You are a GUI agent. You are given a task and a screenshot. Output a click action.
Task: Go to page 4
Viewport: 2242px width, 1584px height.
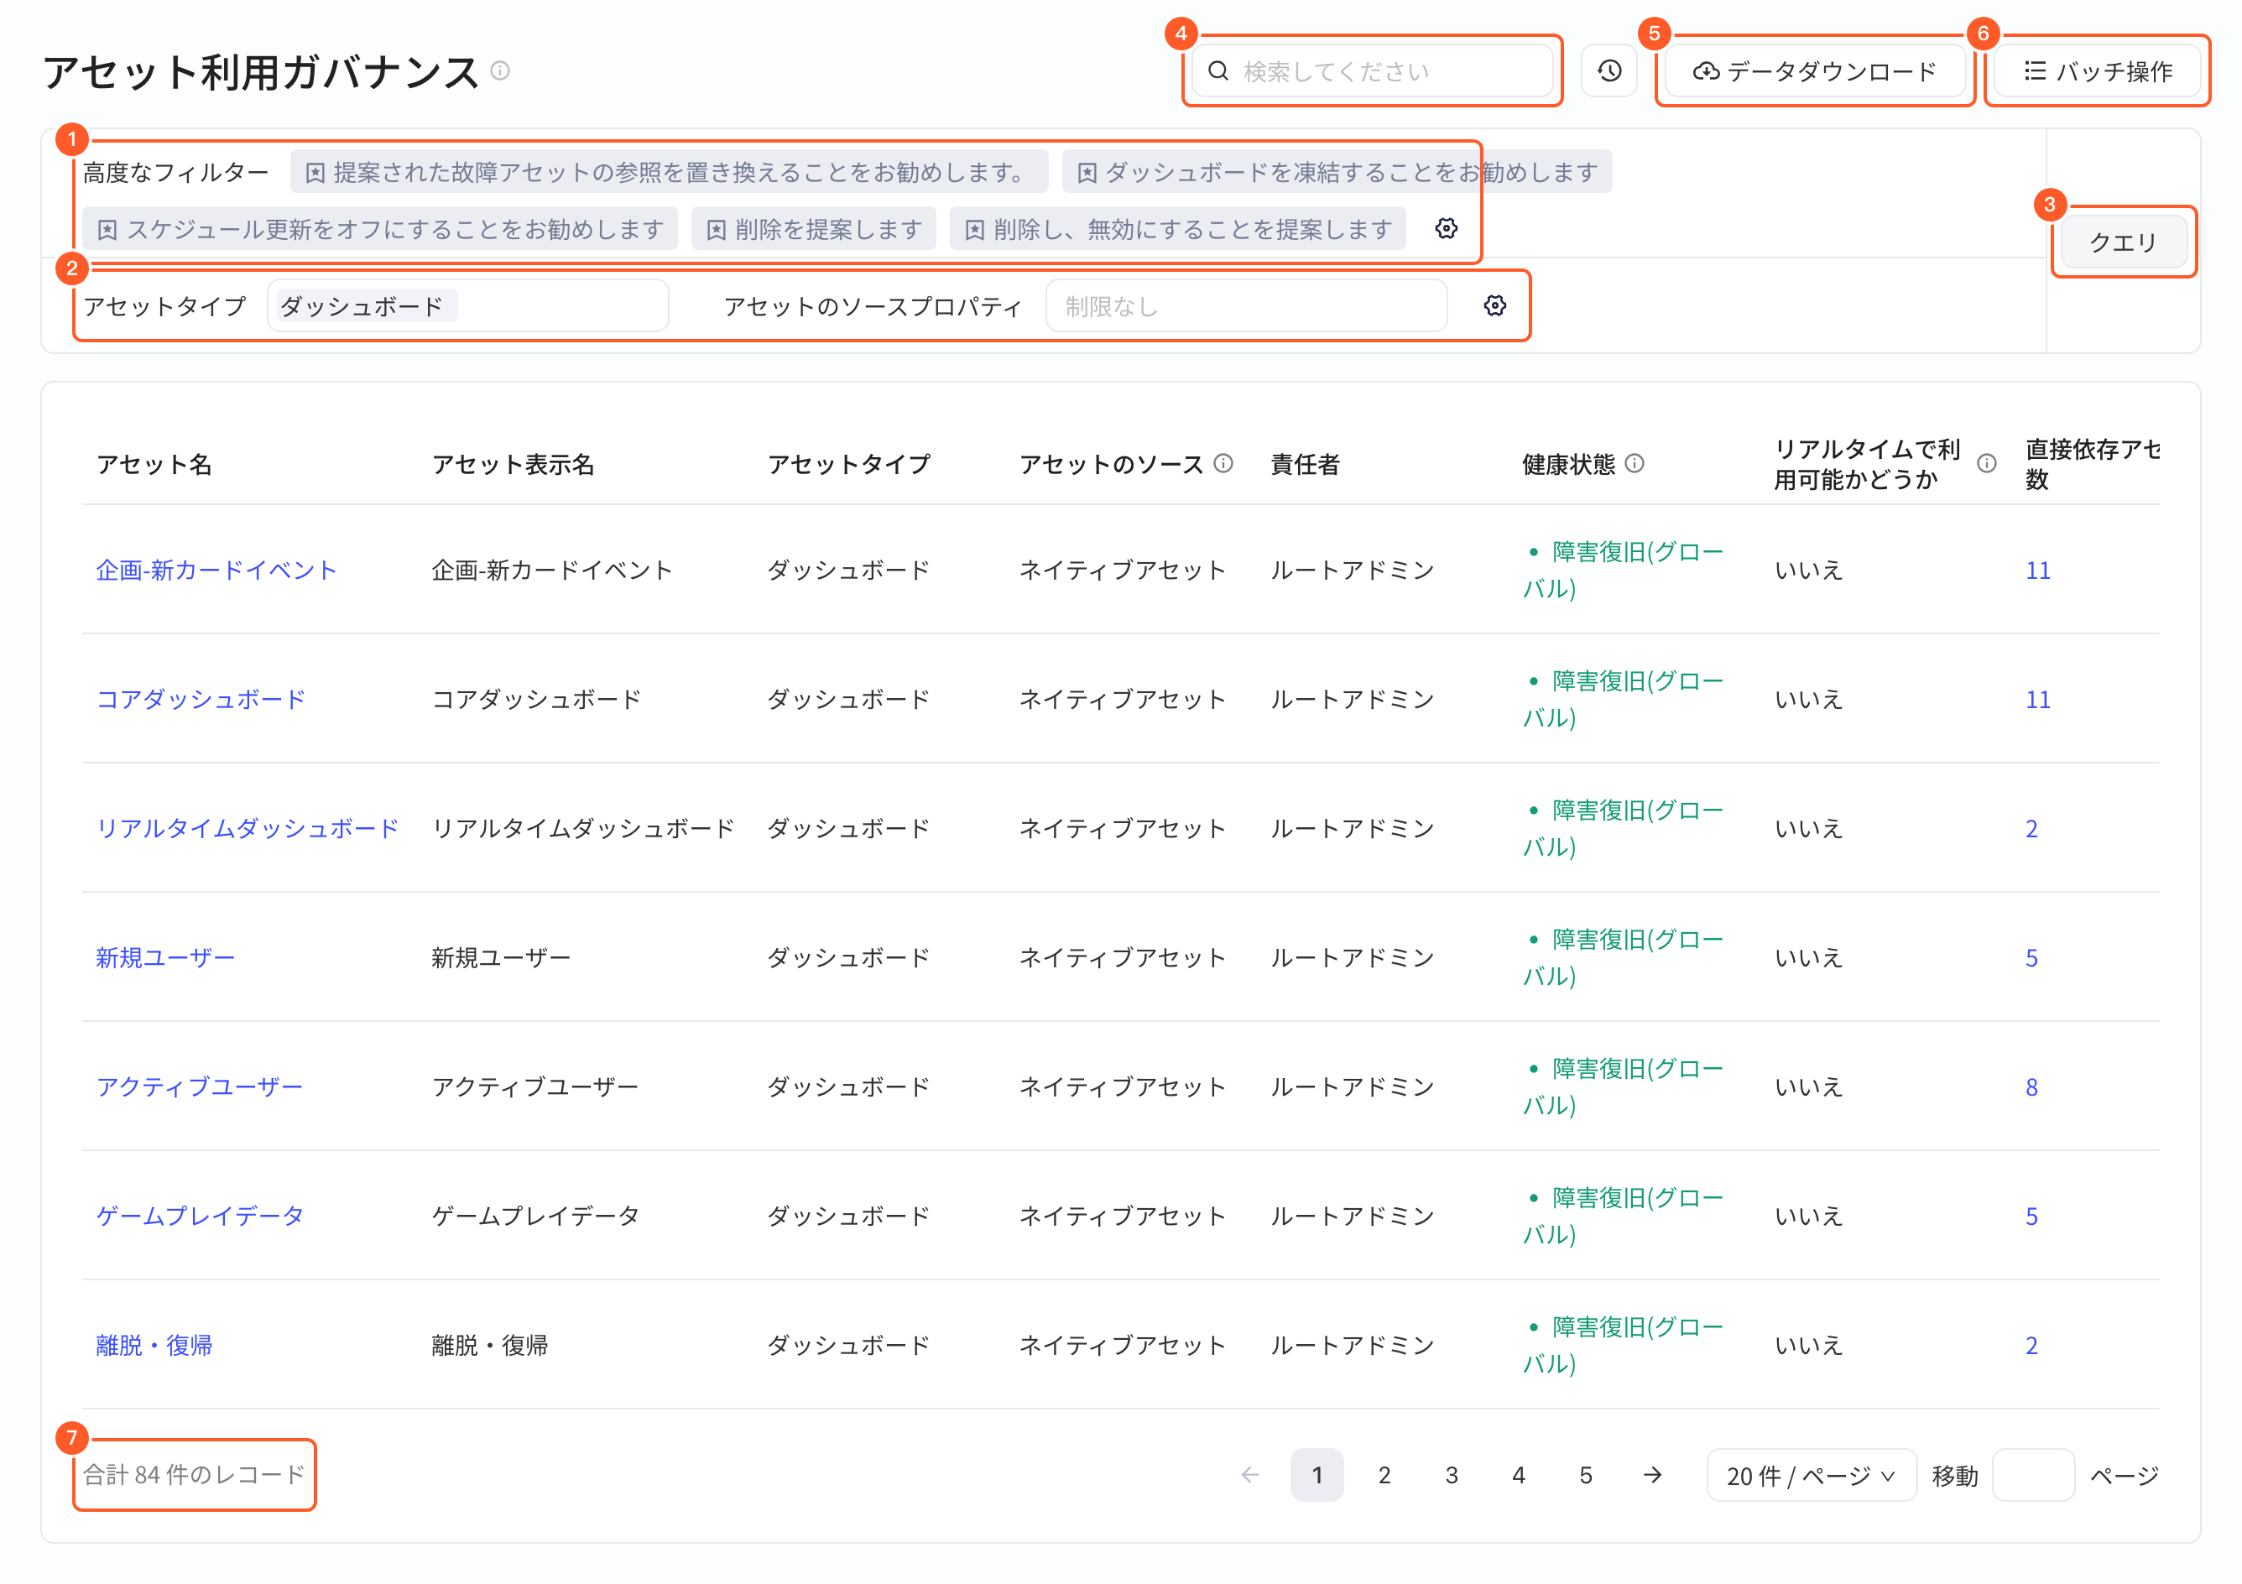tap(1519, 1475)
